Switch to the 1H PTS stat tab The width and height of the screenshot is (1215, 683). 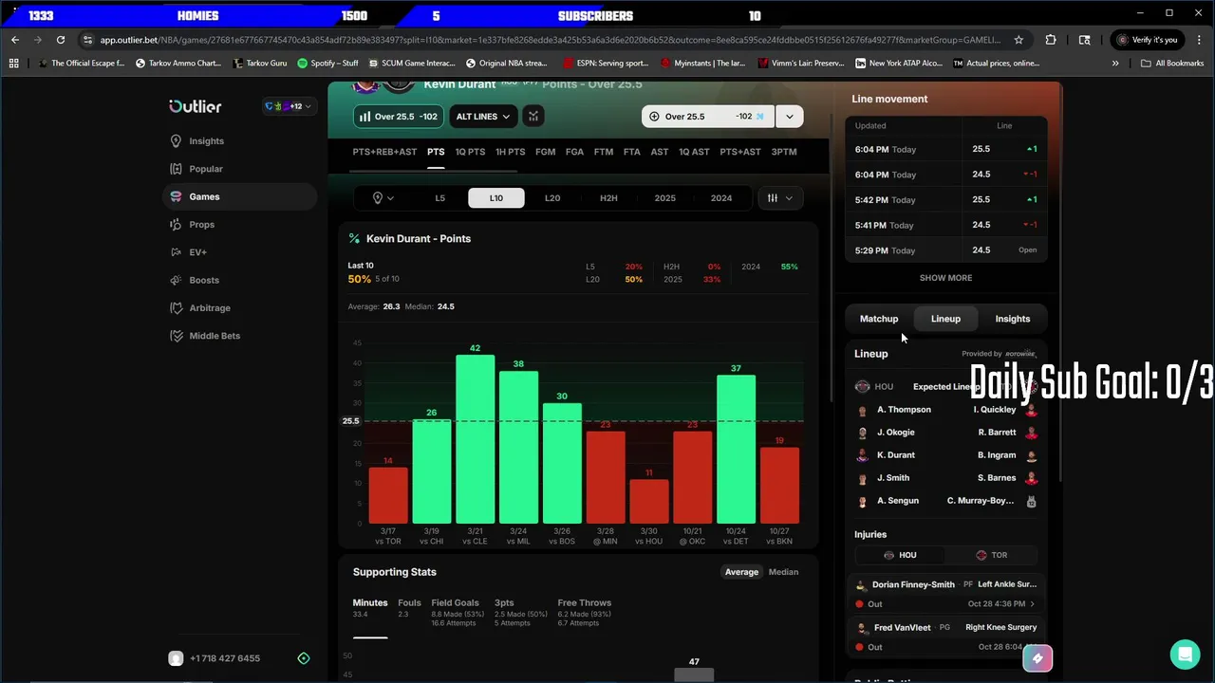[x=510, y=152]
